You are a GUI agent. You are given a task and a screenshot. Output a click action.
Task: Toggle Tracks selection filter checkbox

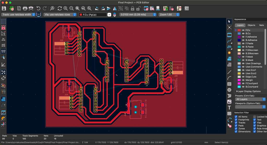(236, 123)
